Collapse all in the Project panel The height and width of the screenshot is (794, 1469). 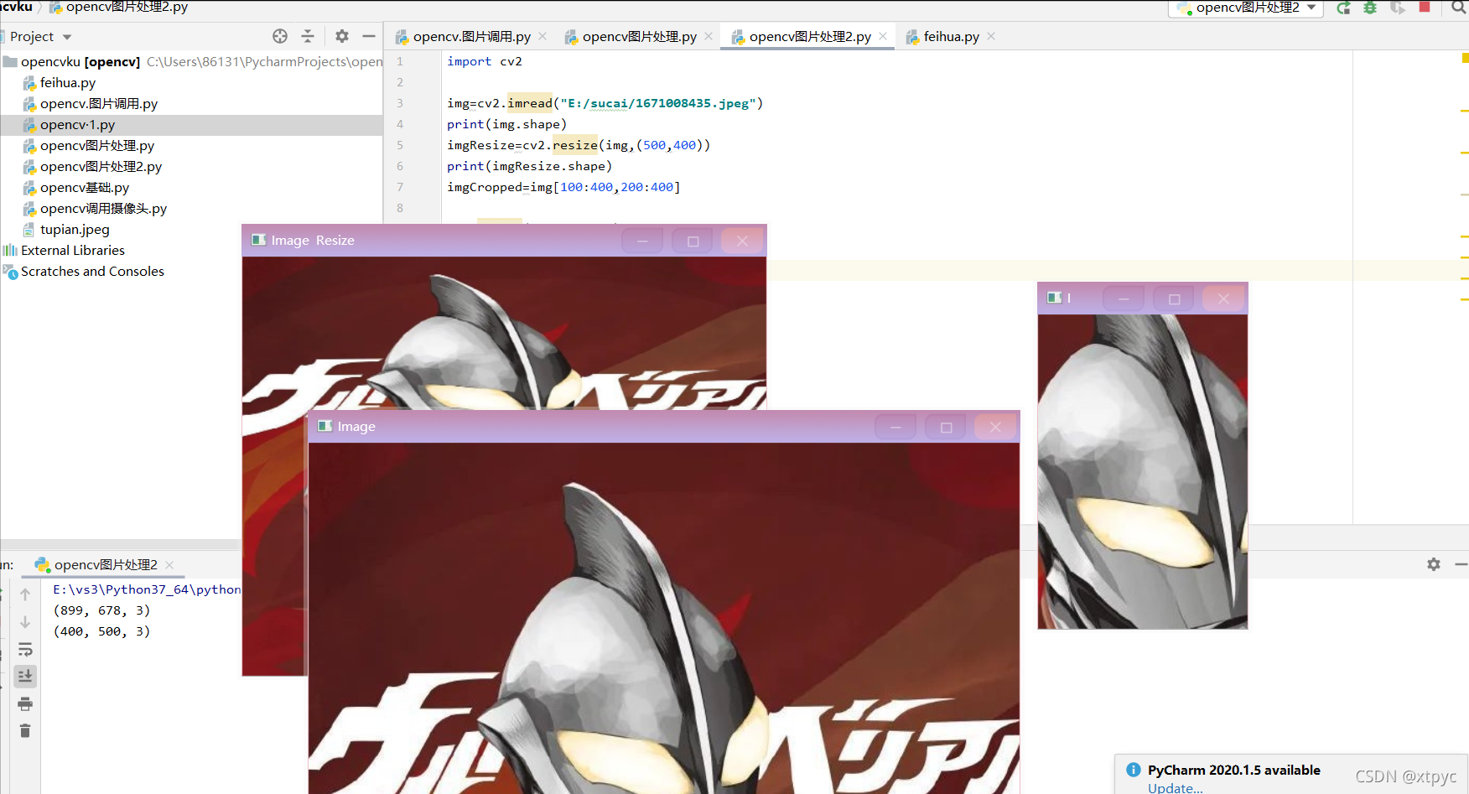[308, 36]
